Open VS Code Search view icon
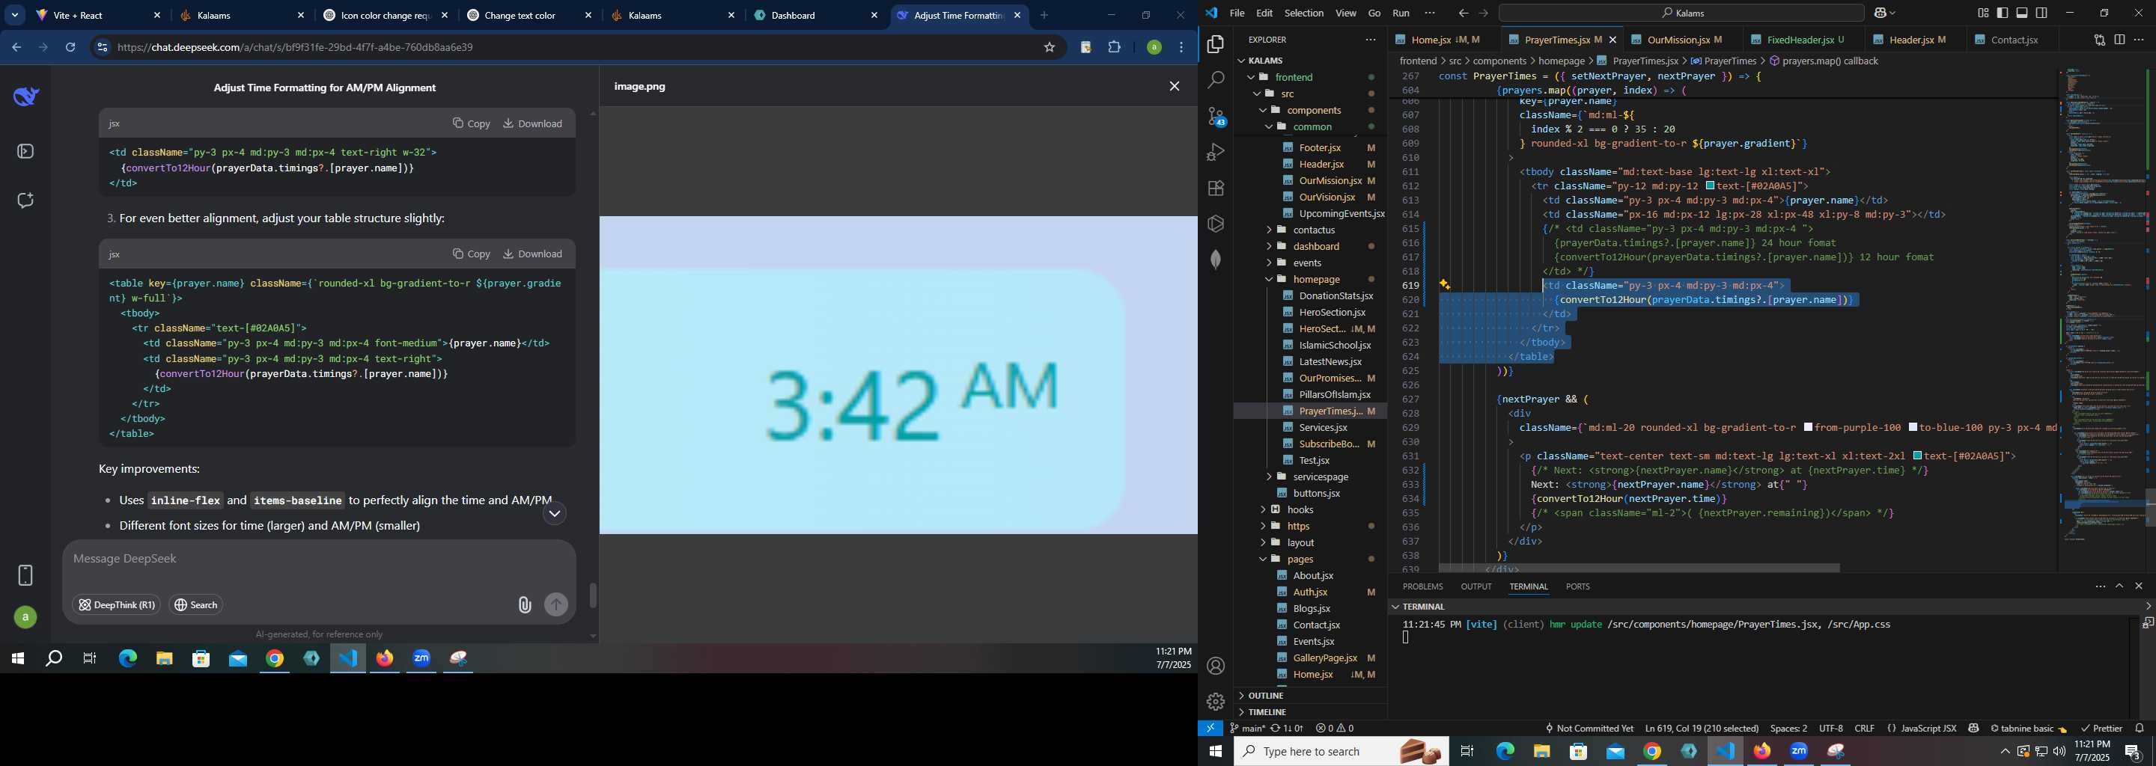The height and width of the screenshot is (766, 2156). (x=1215, y=80)
